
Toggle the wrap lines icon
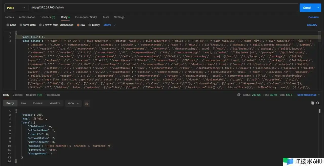click(87, 103)
